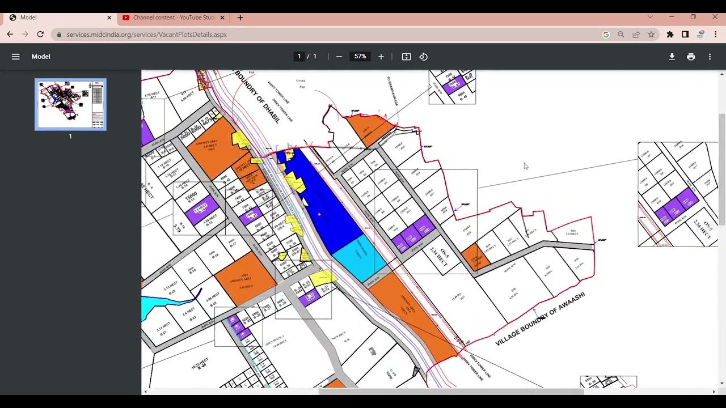Image resolution: width=726 pixels, height=408 pixels.
Task: Click the "VILLAGE BOUNDRY OF AWAASHI" map label
Action: (540, 319)
